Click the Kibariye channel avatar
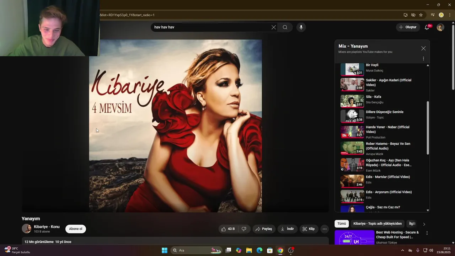This screenshot has width=455, height=256. point(27,229)
